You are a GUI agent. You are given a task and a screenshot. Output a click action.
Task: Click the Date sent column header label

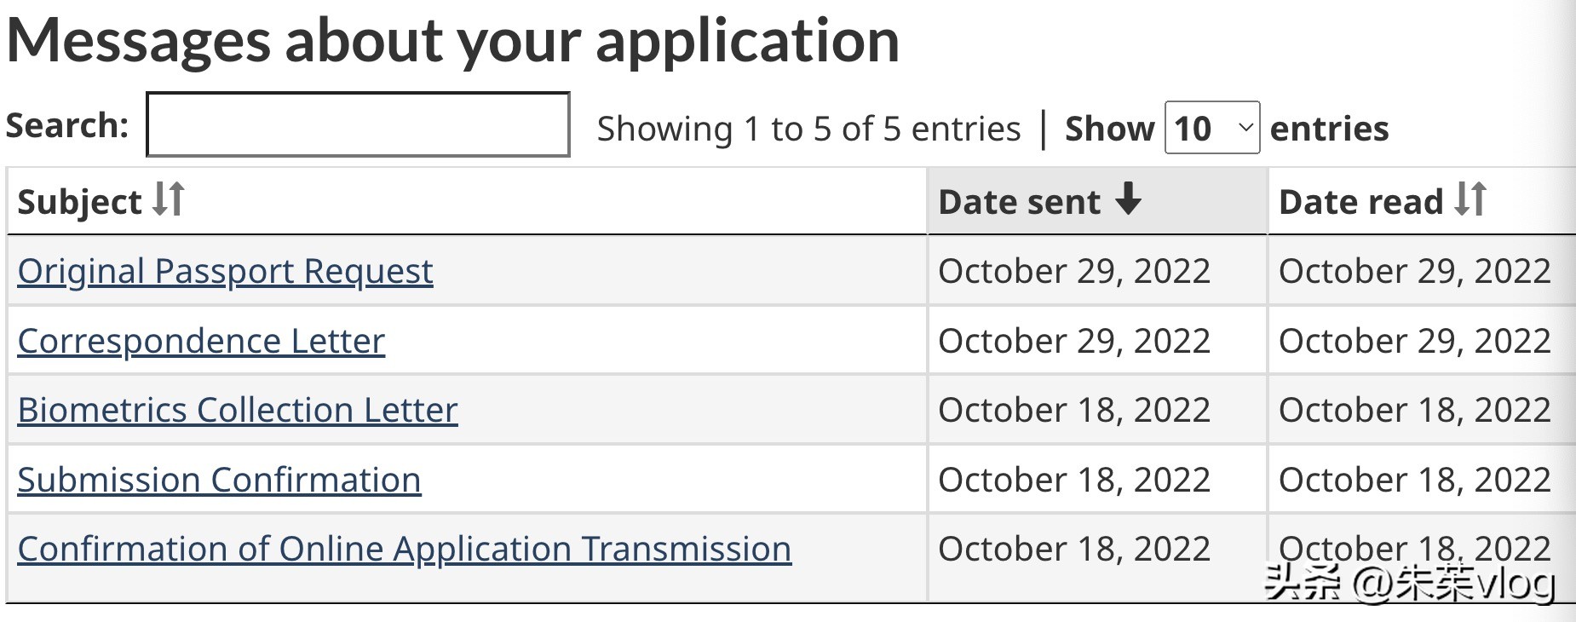tap(1019, 202)
